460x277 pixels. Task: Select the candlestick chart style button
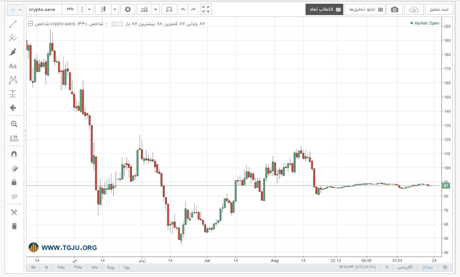(103, 9)
